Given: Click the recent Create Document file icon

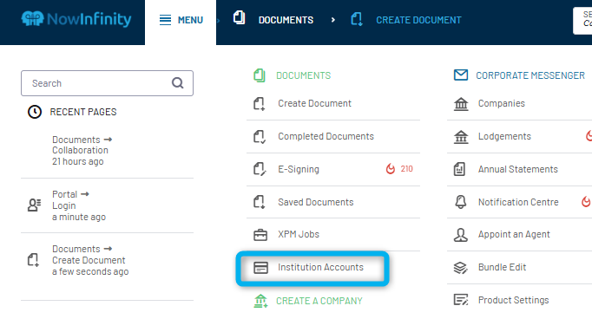Looking at the screenshot, I should [33, 260].
